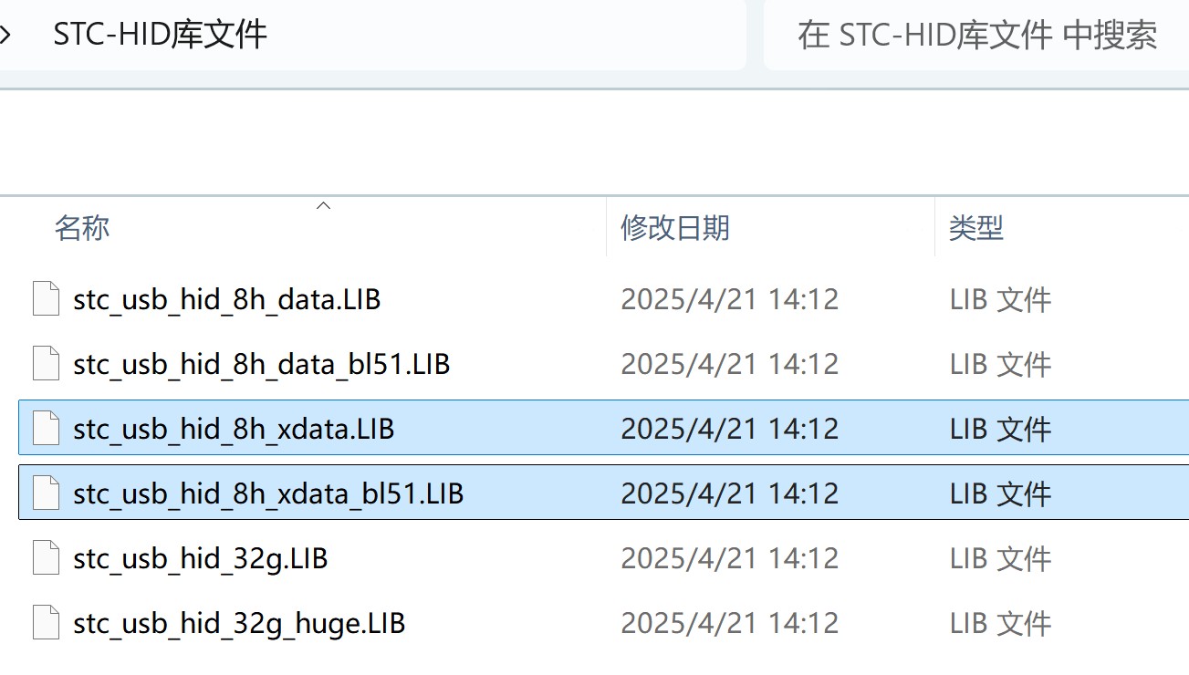Image resolution: width=1189 pixels, height=675 pixels.
Task: Select file name stc_usb_hid_8h_data_bl51.LIB
Action: [261, 364]
